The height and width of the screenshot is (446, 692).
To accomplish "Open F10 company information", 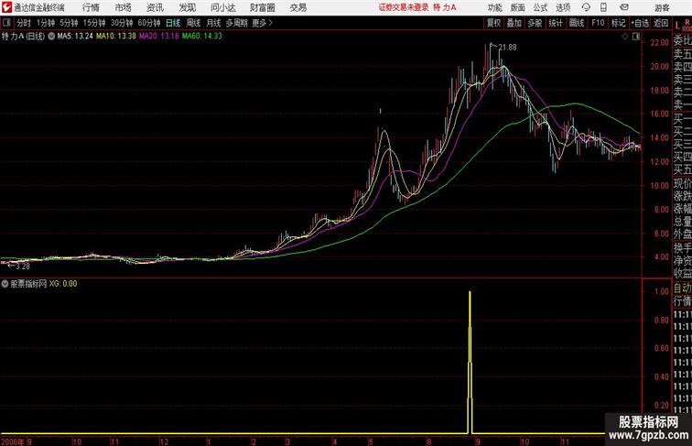I will [x=598, y=23].
